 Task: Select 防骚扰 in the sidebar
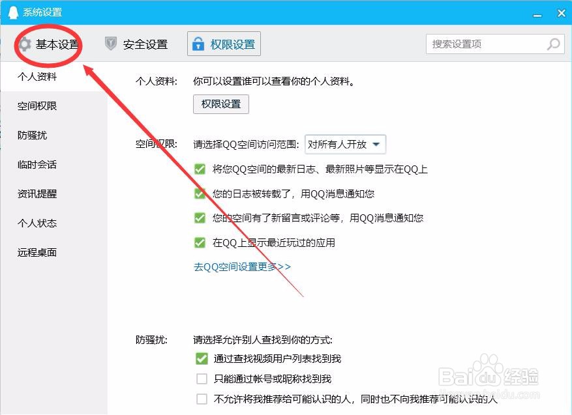33,135
